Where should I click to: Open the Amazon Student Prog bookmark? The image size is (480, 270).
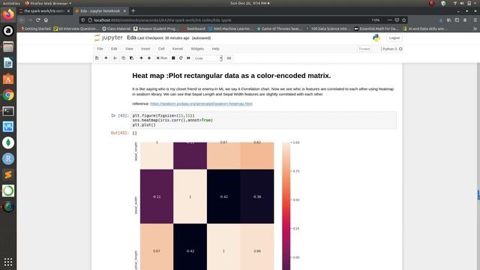[156, 28]
